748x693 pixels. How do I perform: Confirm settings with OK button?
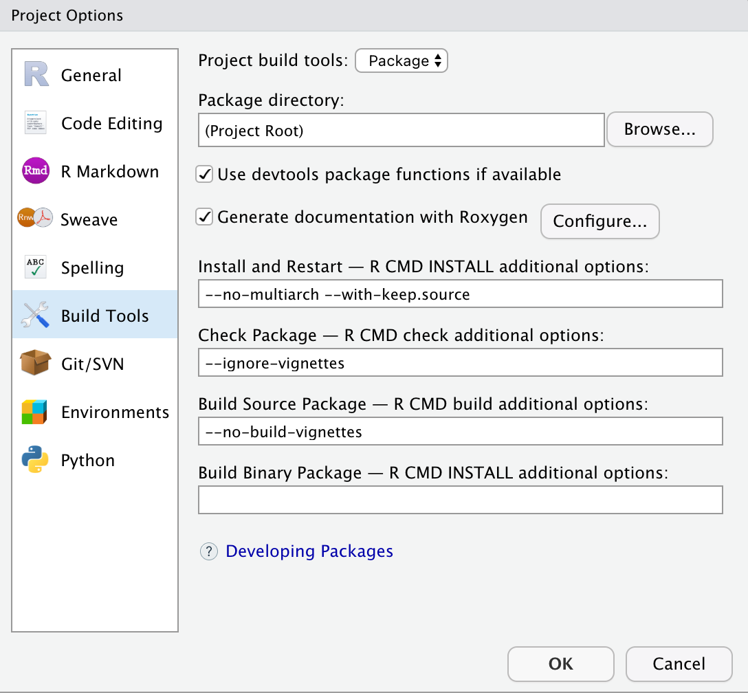[560, 663]
